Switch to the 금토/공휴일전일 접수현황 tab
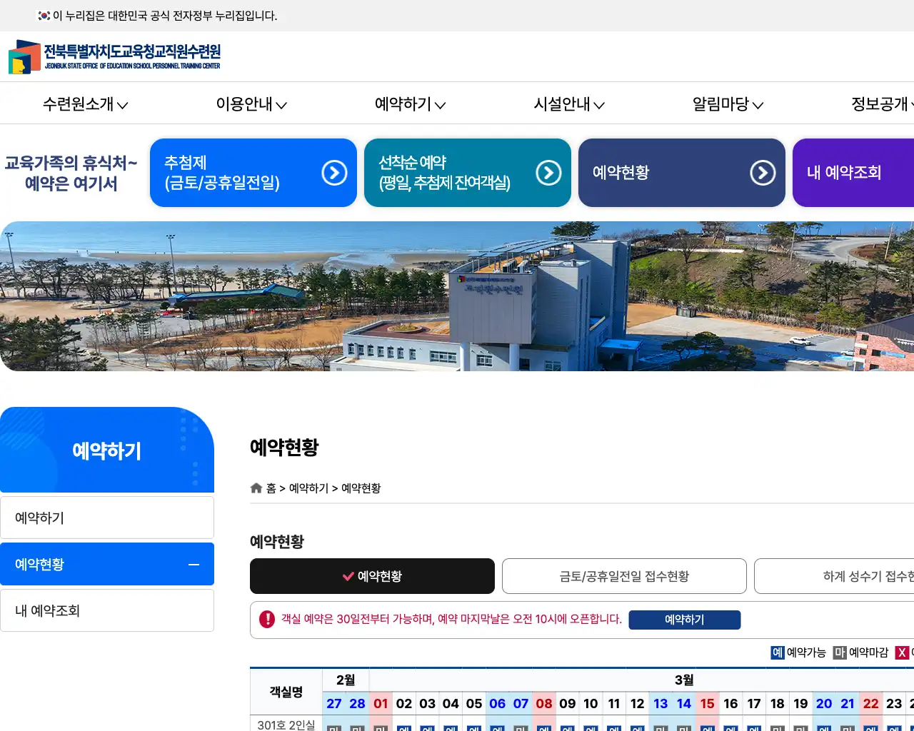This screenshot has width=914, height=731. point(624,576)
